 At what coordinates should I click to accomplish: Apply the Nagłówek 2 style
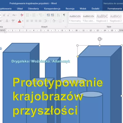116,18
